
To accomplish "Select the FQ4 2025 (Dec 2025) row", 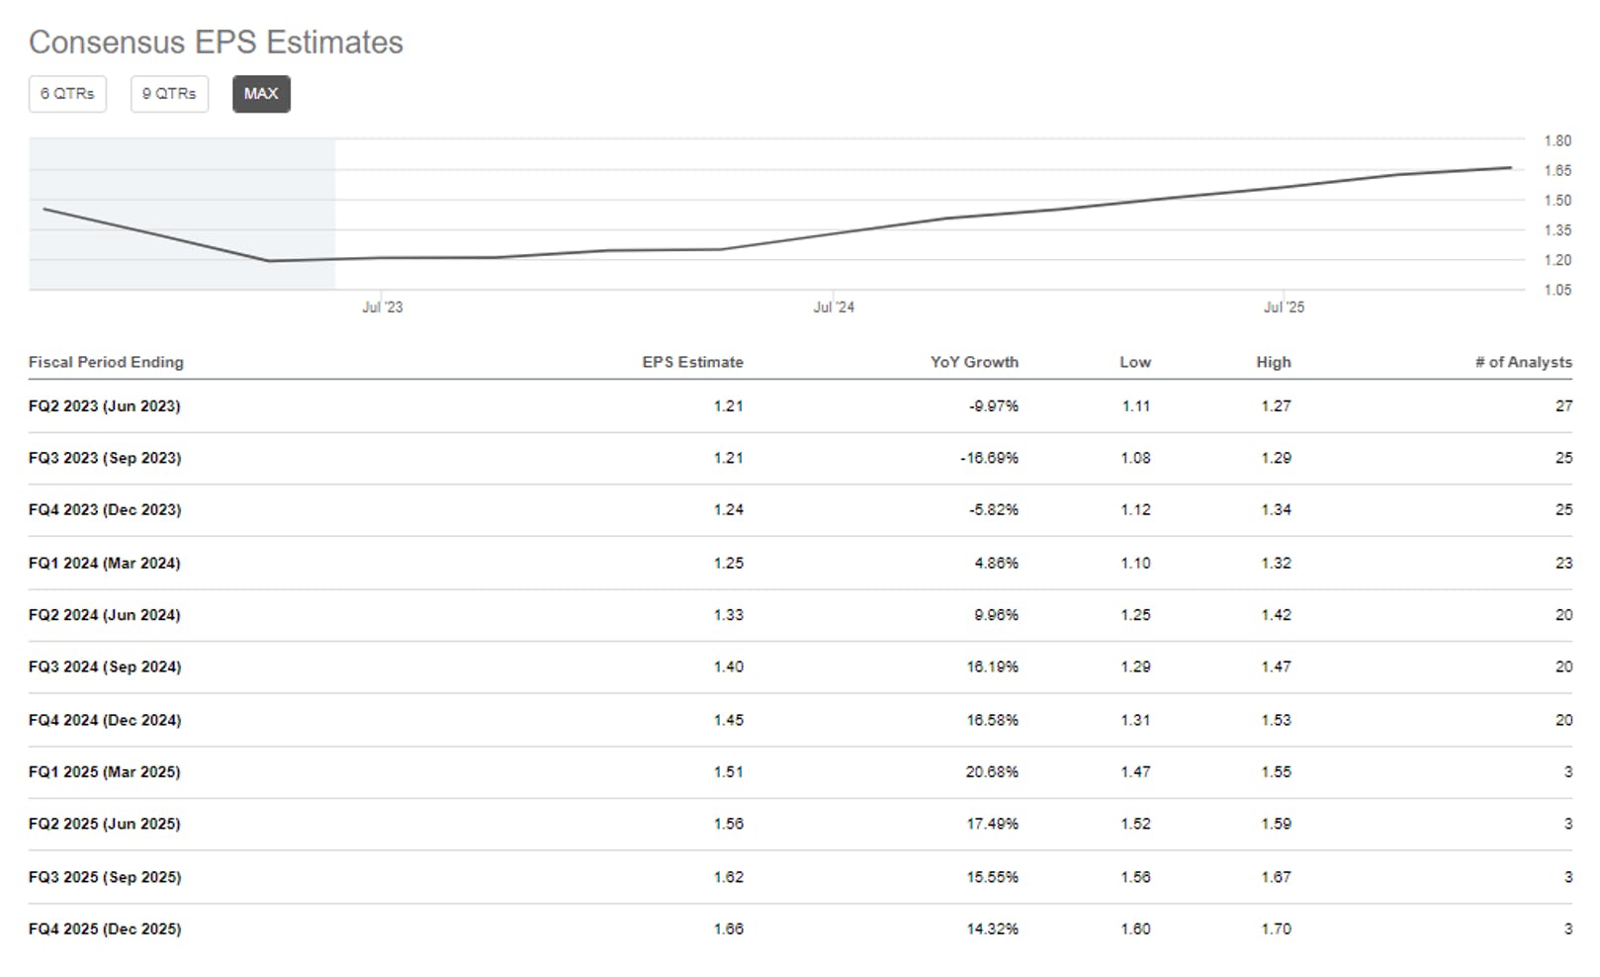I will 800,930.
